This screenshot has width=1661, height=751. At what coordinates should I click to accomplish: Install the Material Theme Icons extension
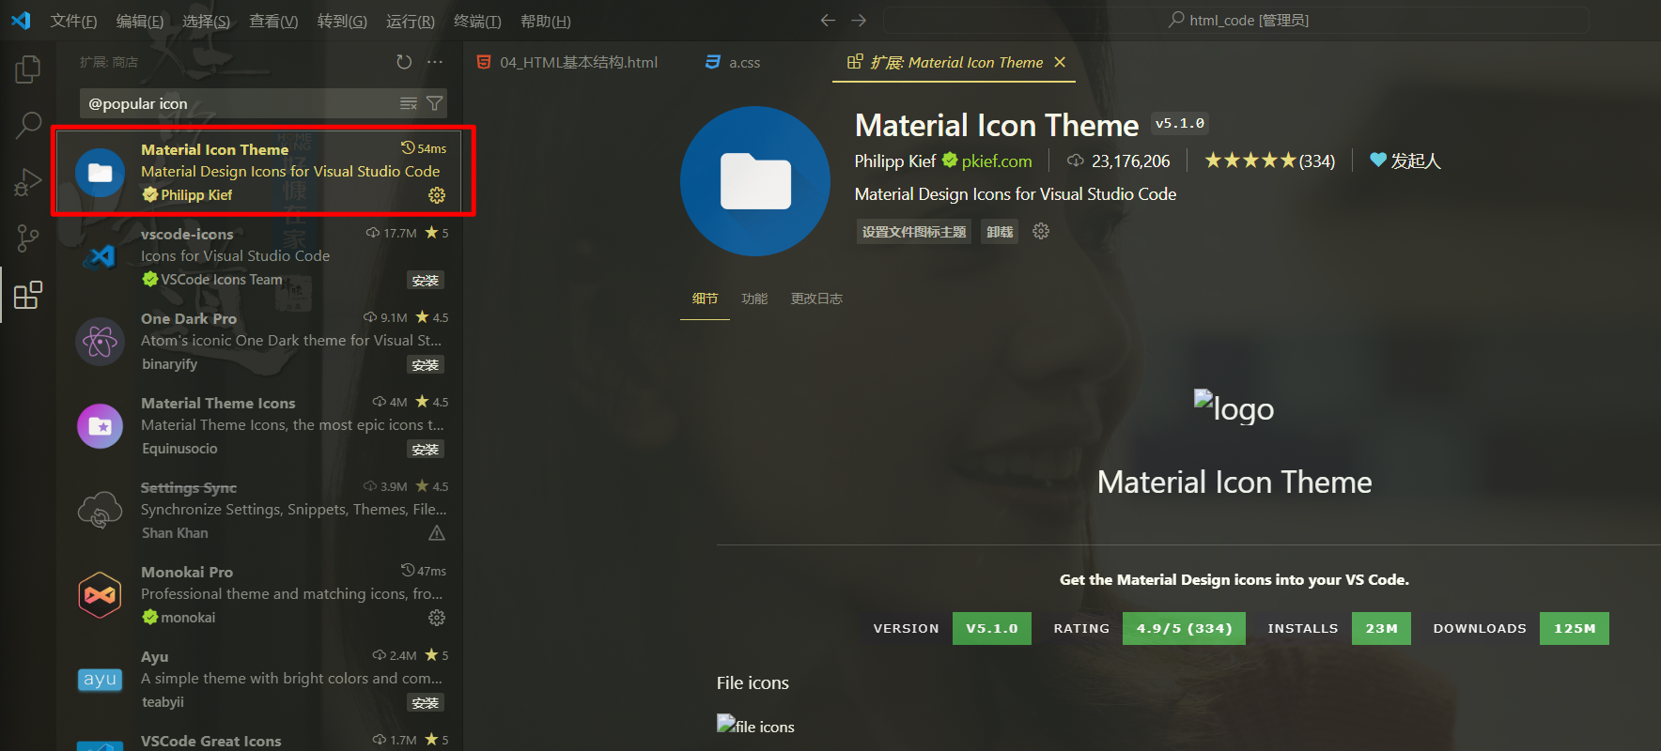[x=426, y=449]
